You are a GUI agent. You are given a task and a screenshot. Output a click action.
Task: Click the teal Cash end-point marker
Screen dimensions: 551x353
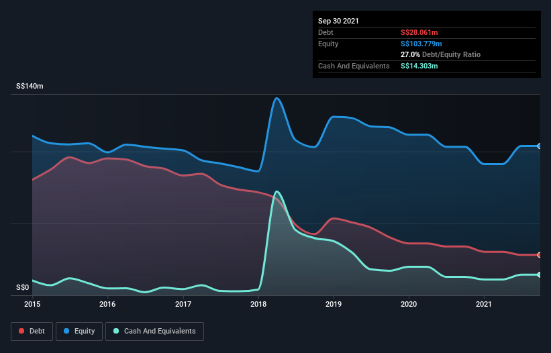tap(540, 274)
